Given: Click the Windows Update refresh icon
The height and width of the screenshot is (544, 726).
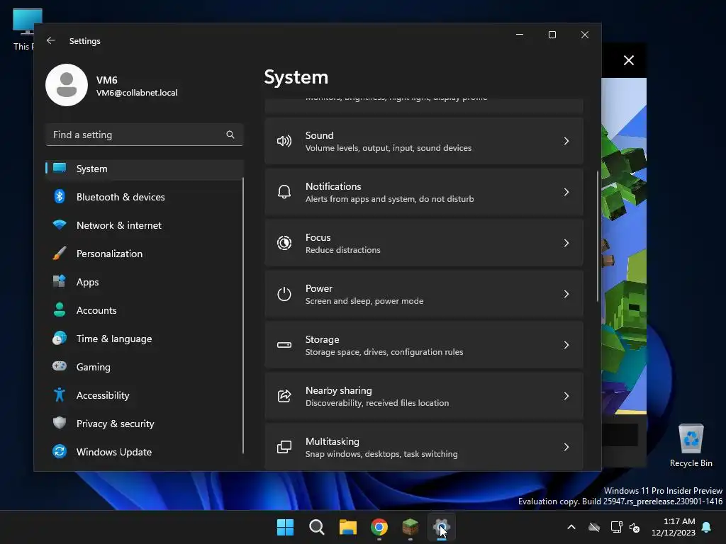Looking at the screenshot, I should (x=60, y=451).
